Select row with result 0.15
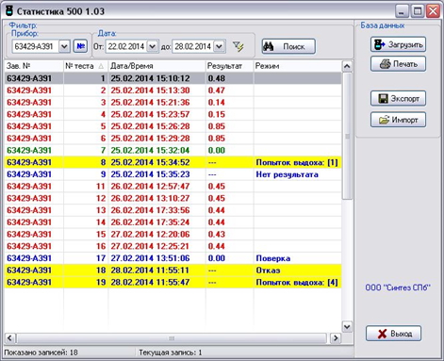This screenshot has height=361, width=444. click(x=173, y=114)
